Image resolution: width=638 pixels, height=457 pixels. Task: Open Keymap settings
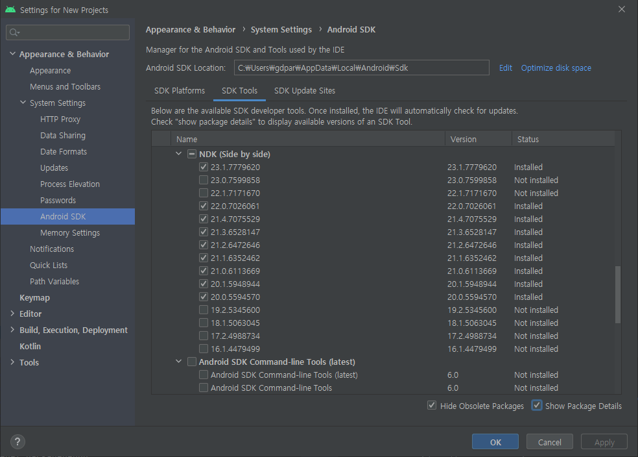pyautogui.click(x=34, y=298)
